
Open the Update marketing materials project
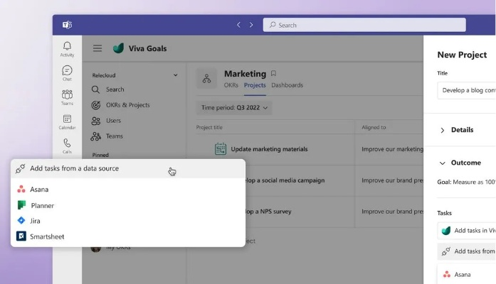(x=269, y=149)
